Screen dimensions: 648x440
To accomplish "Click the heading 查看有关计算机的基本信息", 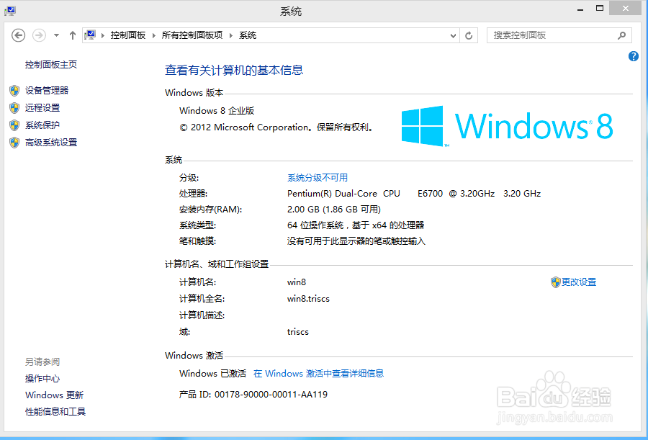I will pos(234,70).
